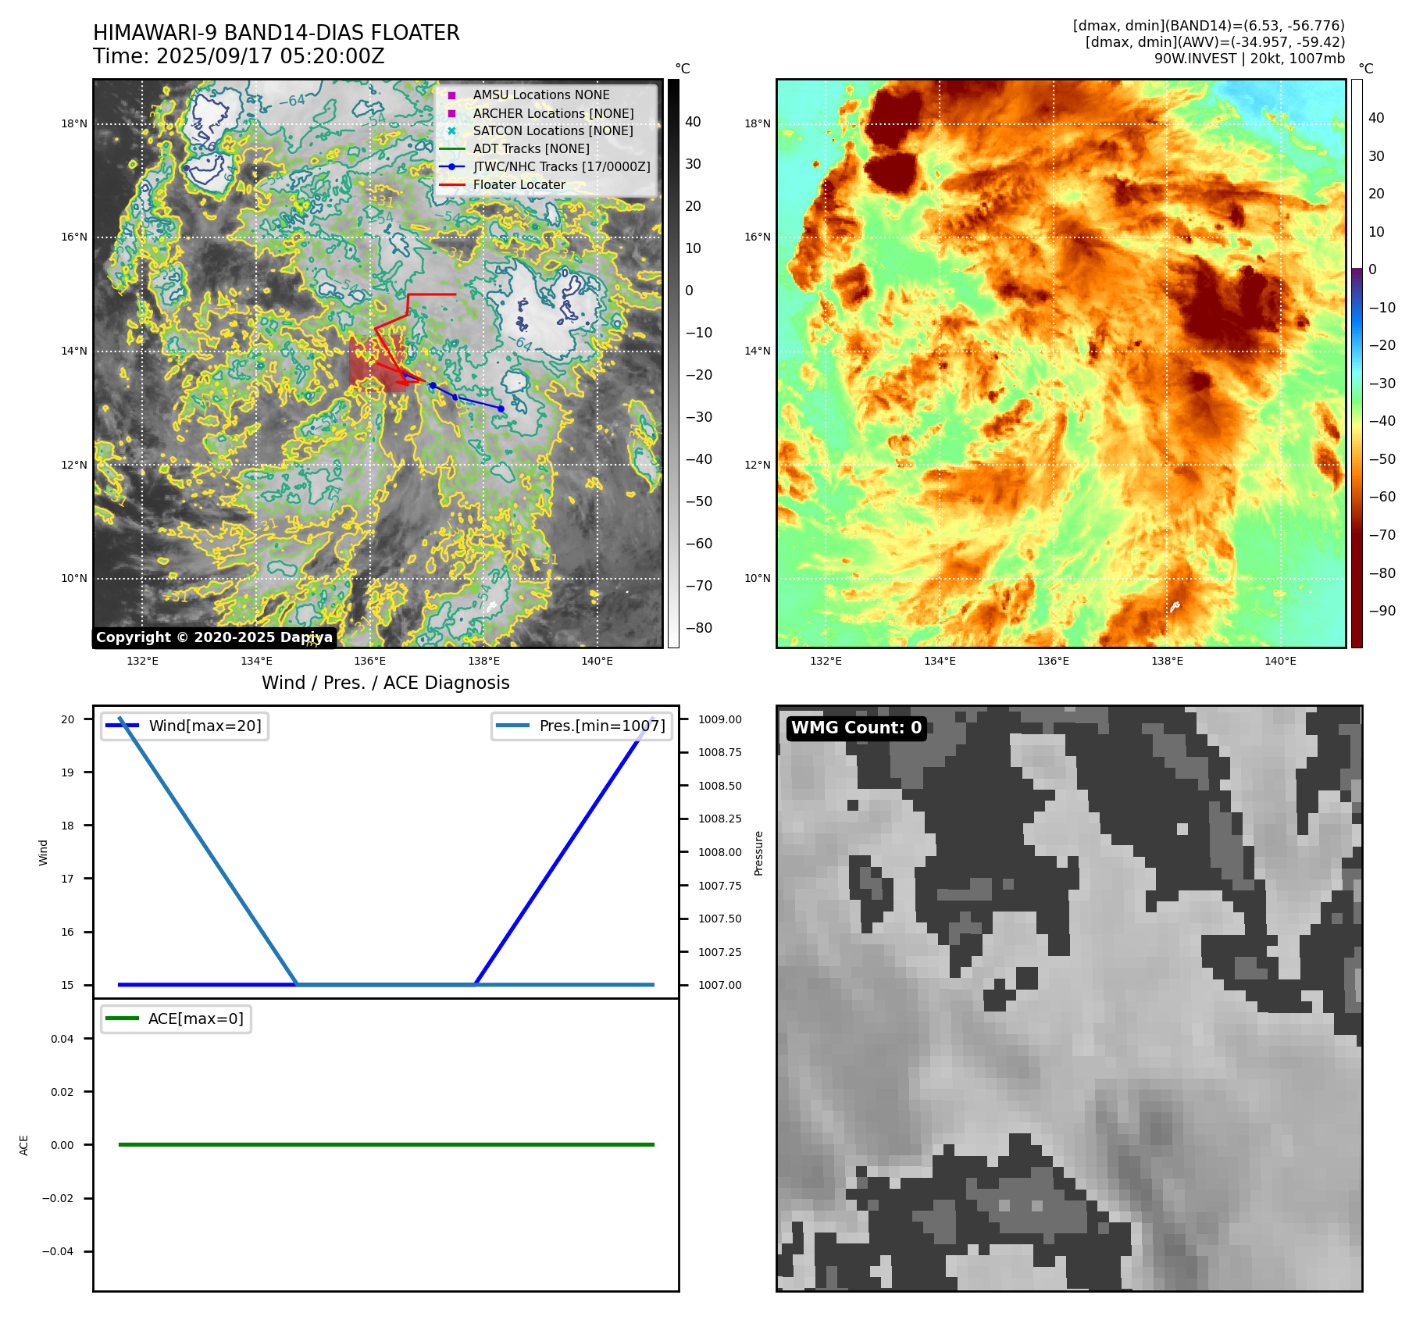This screenshot has height=1320, width=1416.
Task: Click the 132°E label under the colored map
Action: pyautogui.click(x=826, y=661)
